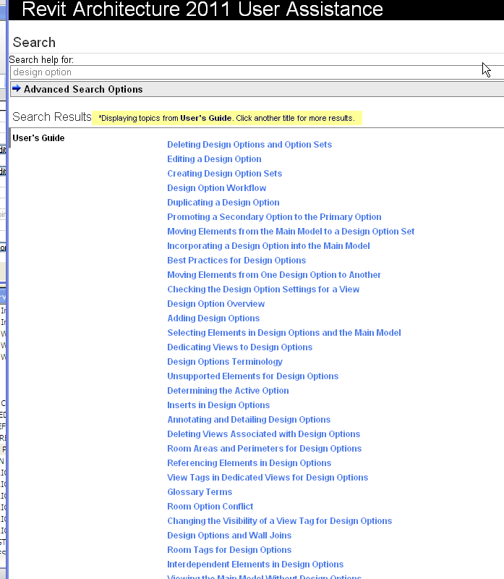Image resolution: width=504 pixels, height=579 pixels.
Task: Open 'Promoting a Secondary Option to the Primary Option'
Action: 274,216
